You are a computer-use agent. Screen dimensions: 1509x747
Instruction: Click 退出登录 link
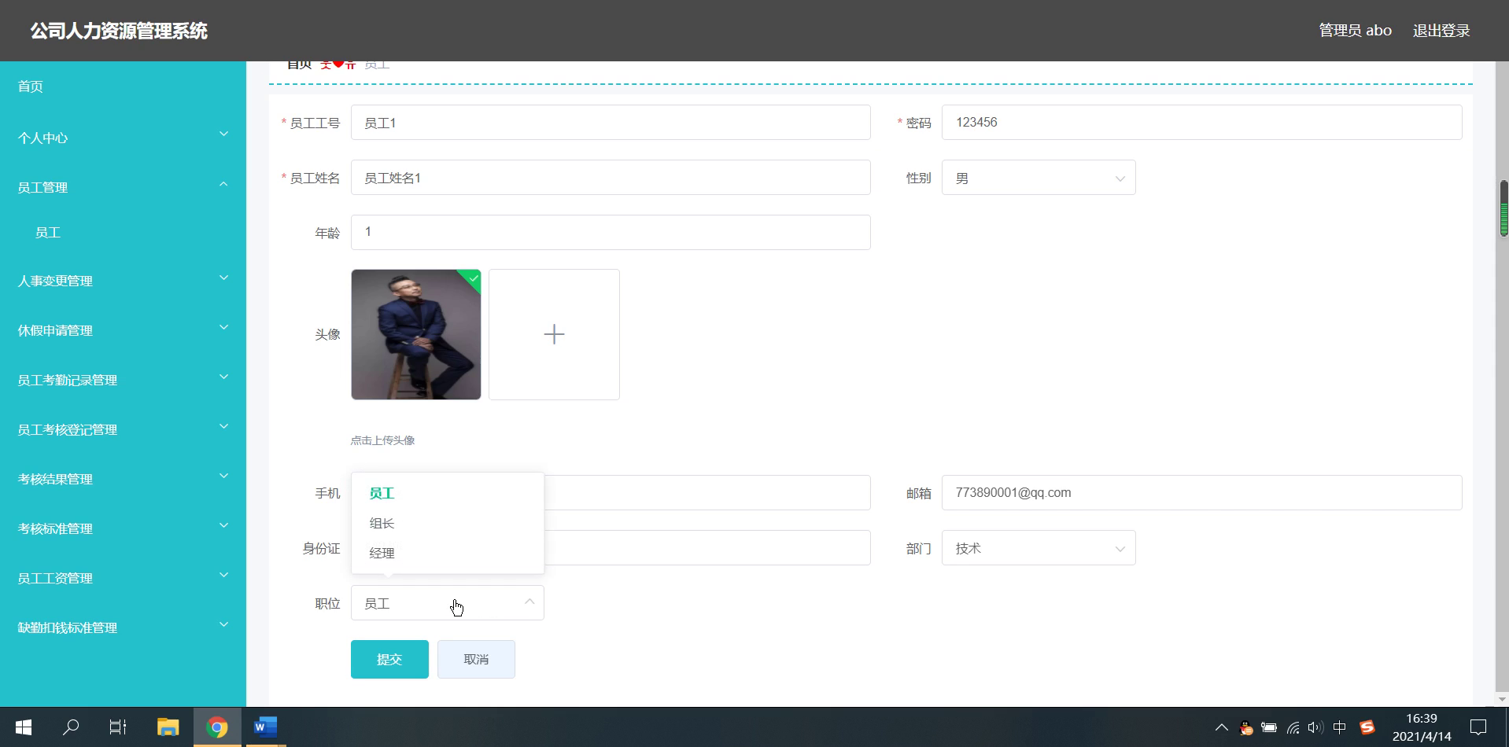coord(1441,31)
